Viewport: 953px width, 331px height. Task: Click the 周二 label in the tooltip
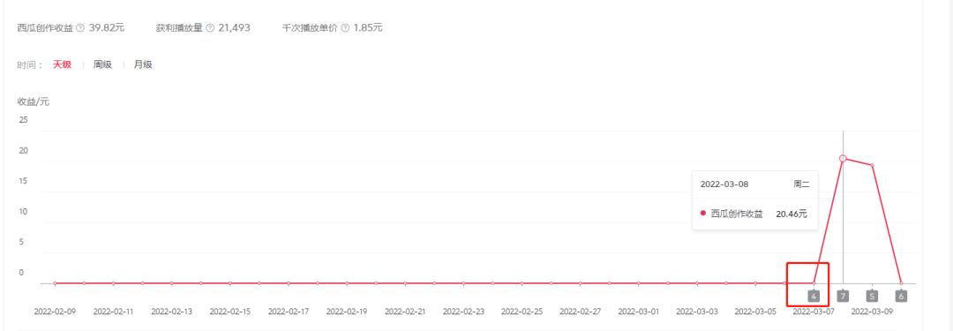pos(801,184)
